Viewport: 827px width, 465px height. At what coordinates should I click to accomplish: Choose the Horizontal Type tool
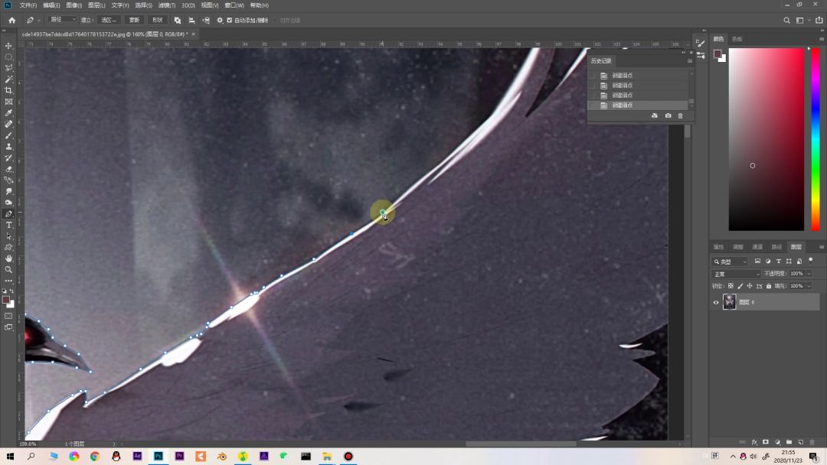8,225
